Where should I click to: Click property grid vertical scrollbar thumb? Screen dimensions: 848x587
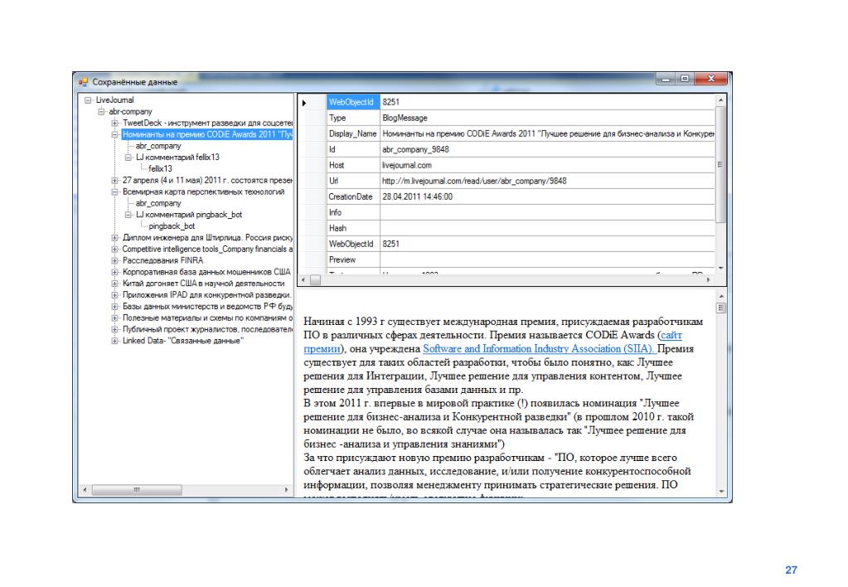click(x=720, y=164)
